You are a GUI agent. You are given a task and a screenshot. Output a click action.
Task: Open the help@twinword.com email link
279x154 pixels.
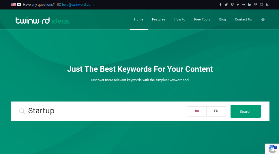(x=78, y=5)
